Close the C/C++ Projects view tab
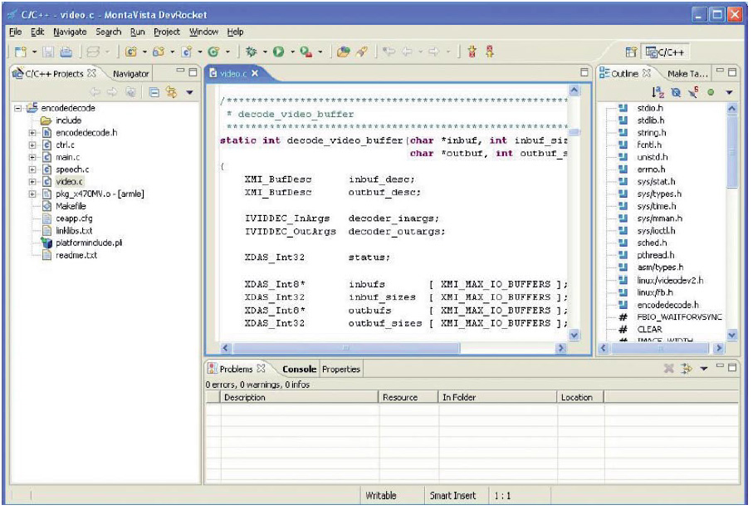The height and width of the screenshot is (510, 753). [x=91, y=73]
